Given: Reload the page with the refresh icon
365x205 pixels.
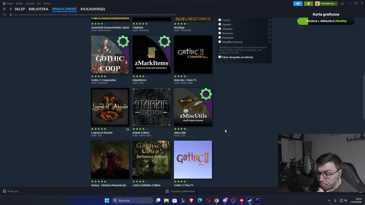Looking at the screenshot, I should (5, 15).
